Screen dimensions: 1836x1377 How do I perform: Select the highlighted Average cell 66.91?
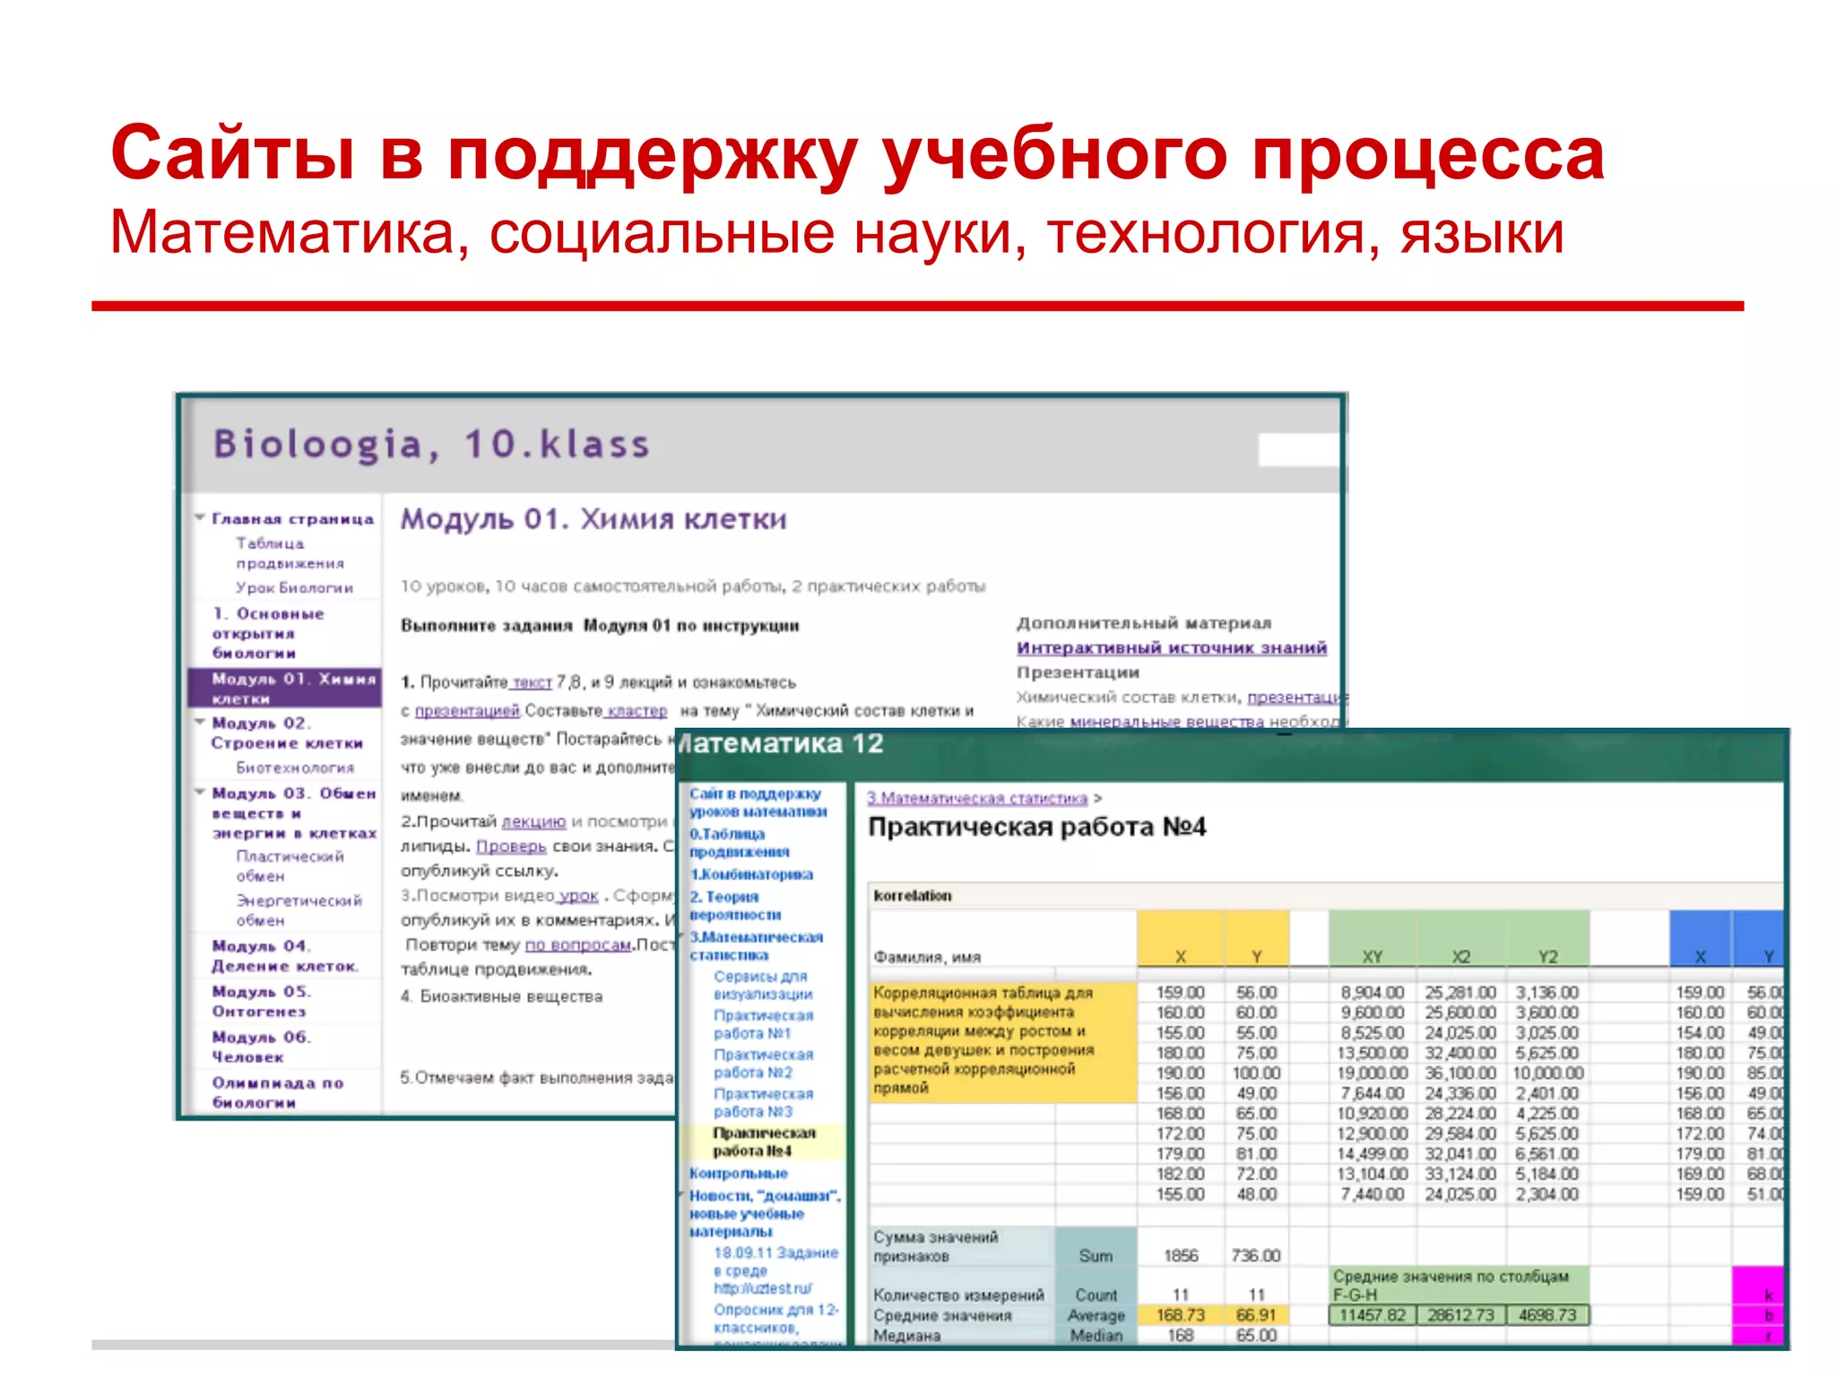click(1256, 1315)
